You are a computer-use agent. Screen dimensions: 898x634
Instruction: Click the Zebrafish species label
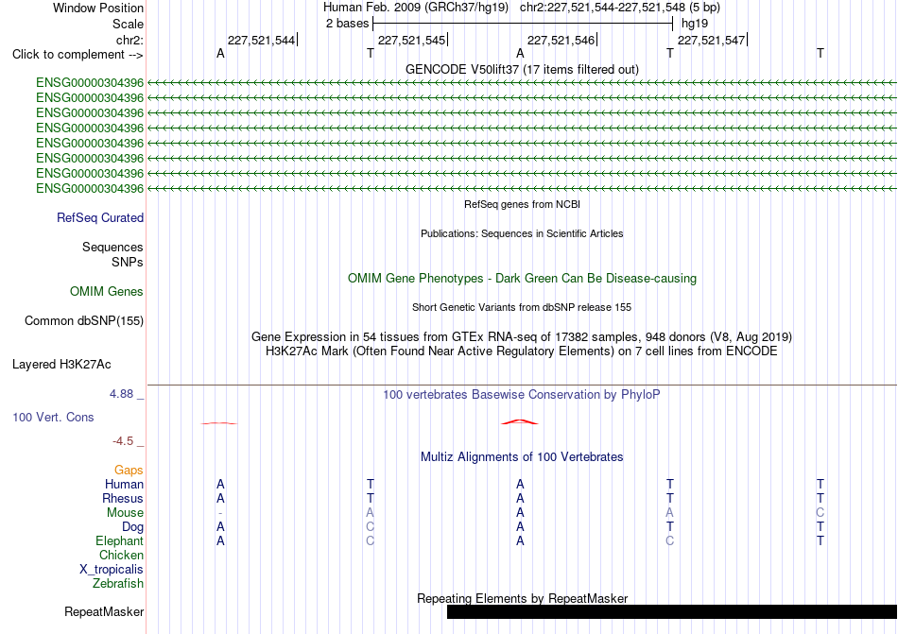118,584
